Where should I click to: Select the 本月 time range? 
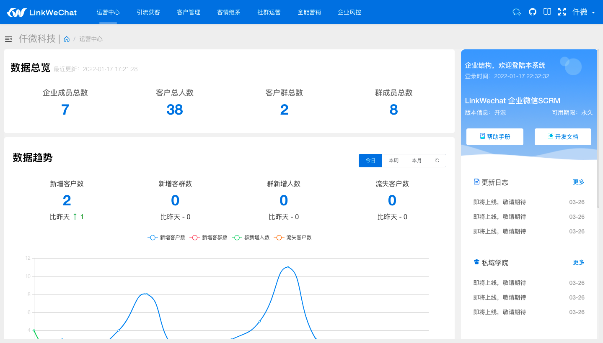[417, 161]
